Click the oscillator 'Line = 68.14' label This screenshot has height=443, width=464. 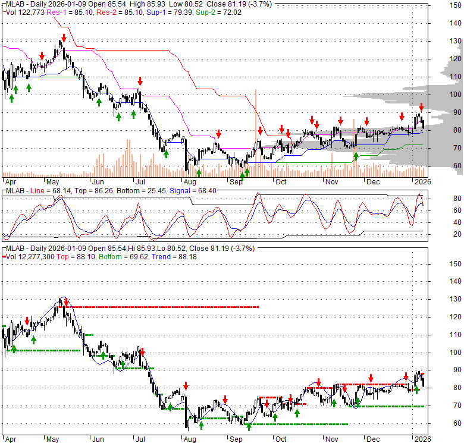(x=51, y=191)
